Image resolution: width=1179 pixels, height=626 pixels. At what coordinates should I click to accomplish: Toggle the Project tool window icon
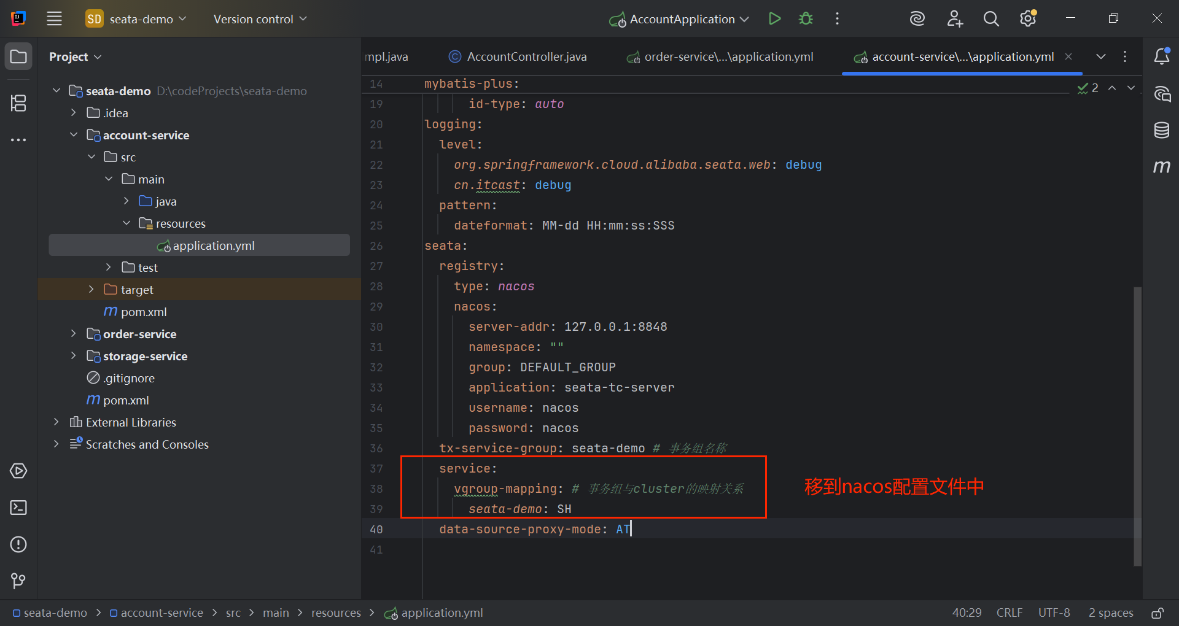18,56
